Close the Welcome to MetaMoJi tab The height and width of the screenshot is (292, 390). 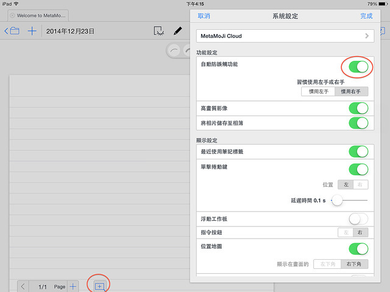12,15
